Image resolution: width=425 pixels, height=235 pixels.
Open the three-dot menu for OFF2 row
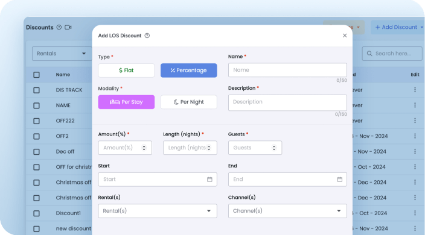415,136
